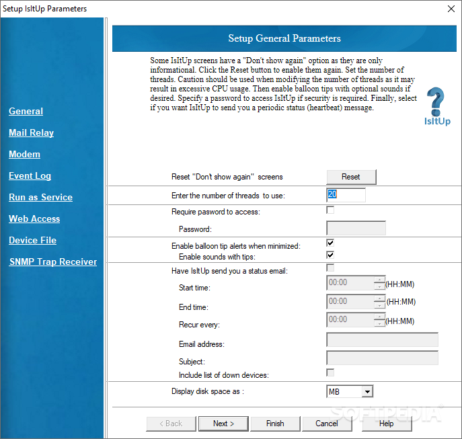
Task: Increase Start time with up arrow
Action: point(379,280)
